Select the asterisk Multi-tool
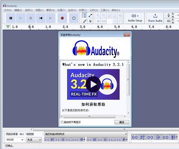This screenshot has width=179, height=149. [x=90, y=21]
